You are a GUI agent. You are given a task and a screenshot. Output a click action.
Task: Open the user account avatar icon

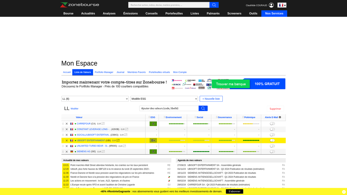271,5
